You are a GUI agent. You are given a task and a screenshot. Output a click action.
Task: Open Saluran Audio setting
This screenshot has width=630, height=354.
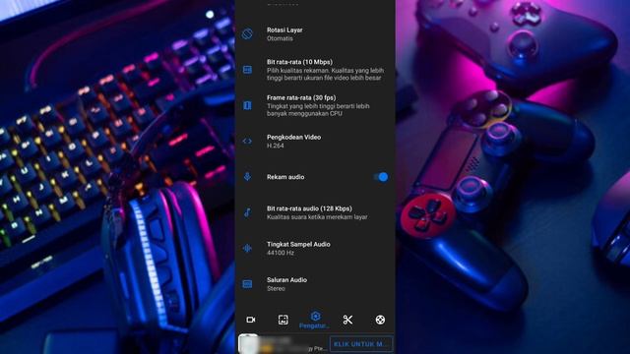(x=315, y=284)
